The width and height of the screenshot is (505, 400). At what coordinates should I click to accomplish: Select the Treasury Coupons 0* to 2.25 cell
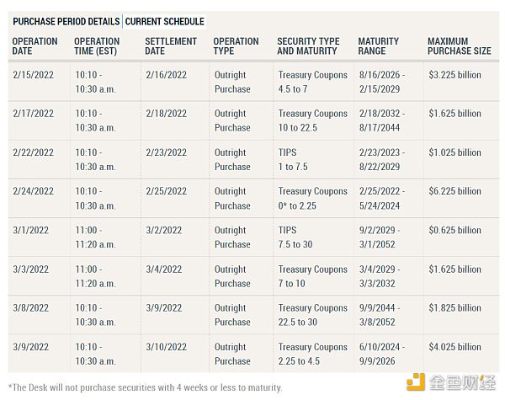point(313,198)
